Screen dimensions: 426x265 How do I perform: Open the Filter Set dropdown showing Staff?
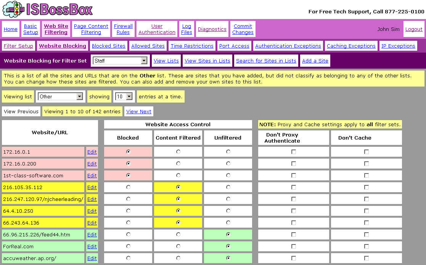(144, 61)
